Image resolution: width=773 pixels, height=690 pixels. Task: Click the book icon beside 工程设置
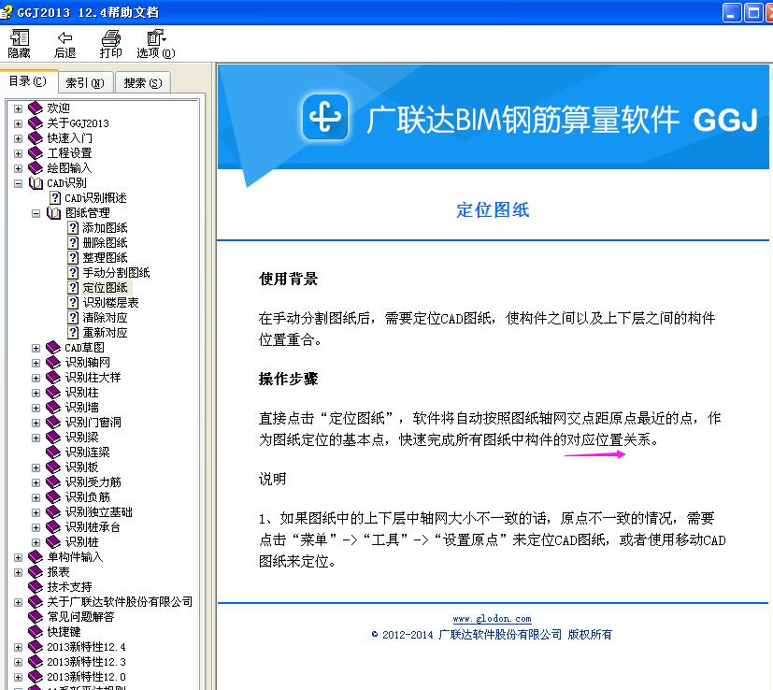pyautogui.click(x=36, y=153)
